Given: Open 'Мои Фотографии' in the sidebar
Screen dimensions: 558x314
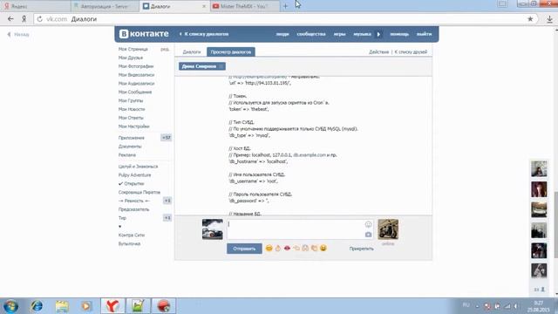Looking at the screenshot, I should point(136,66).
